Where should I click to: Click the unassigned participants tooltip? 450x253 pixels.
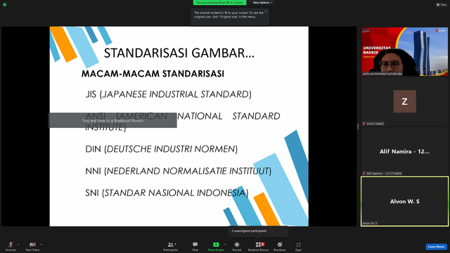pyautogui.click(x=258, y=231)
